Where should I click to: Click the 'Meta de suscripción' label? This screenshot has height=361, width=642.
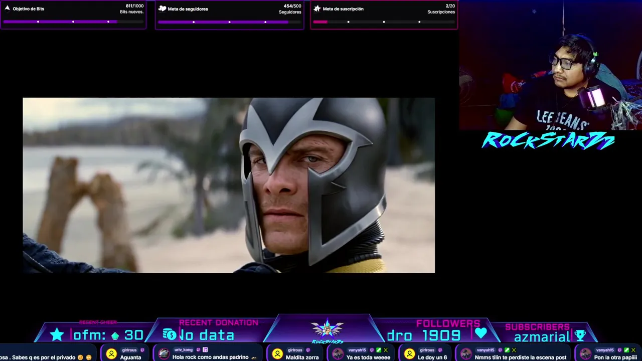pyautogui.click(x=343, y=9)
